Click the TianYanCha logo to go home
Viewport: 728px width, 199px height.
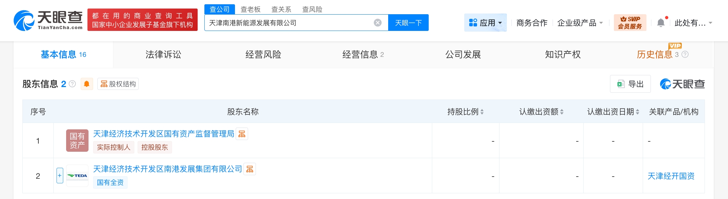tap(48, 20)
